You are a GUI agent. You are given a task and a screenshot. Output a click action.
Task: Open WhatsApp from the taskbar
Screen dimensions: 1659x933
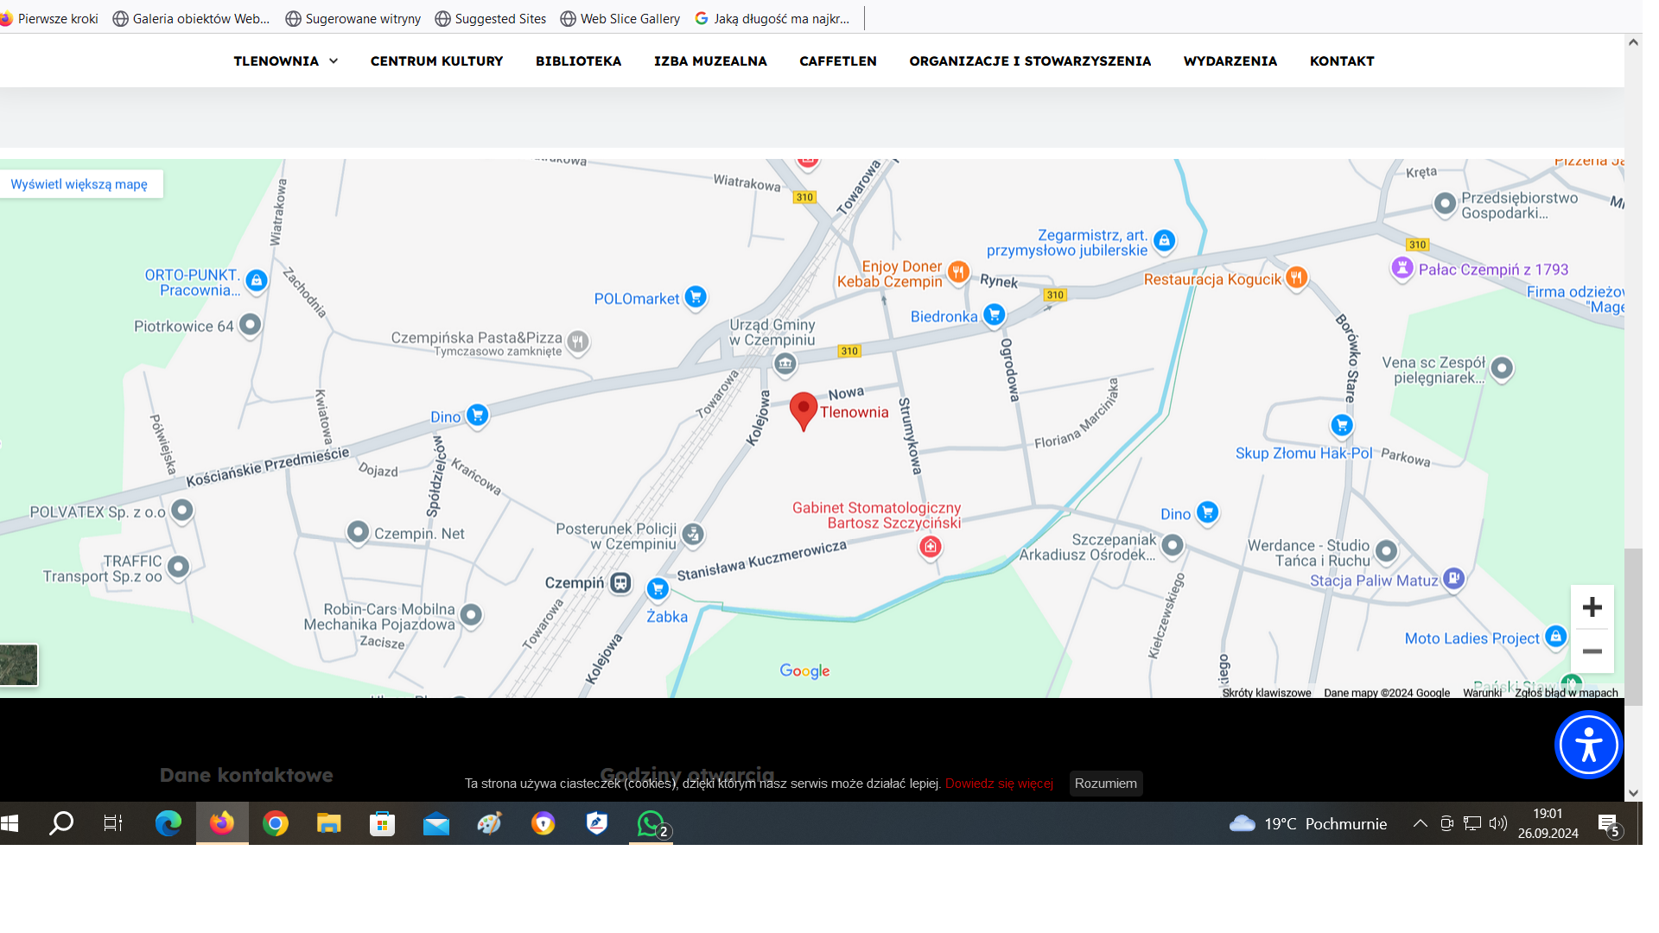pos(652,823)
